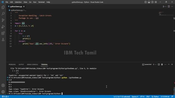Open the Edit menu
Image resolution: width=175 pixels, height=98 pixels.
[x=11, y=2]
